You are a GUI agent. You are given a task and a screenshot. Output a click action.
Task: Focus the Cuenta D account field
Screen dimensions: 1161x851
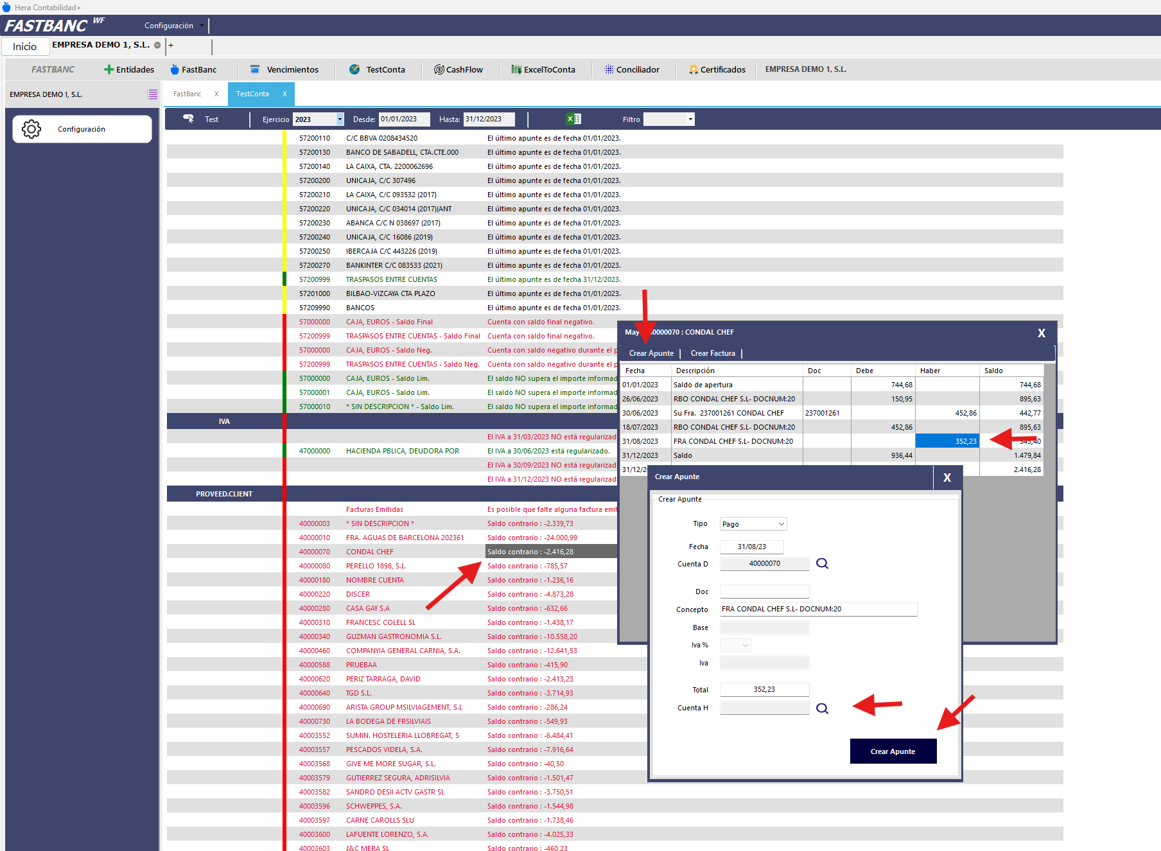click(x=765, y=563)
